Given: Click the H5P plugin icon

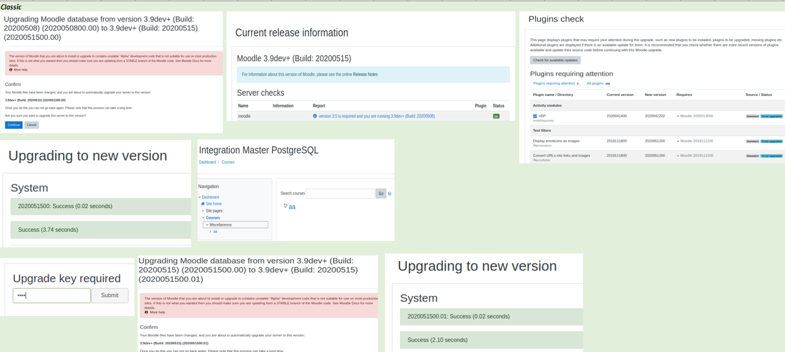Looking at the screenshot, I should [x=535, y=116].
